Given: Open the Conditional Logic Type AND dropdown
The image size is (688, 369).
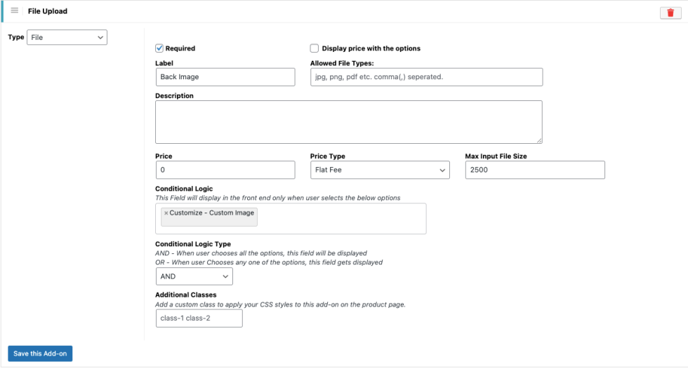Looking at the screenshot, I should coord(194,276).
